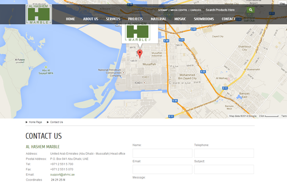Select the MOSAIC navigation item

(x=180, y=19)
